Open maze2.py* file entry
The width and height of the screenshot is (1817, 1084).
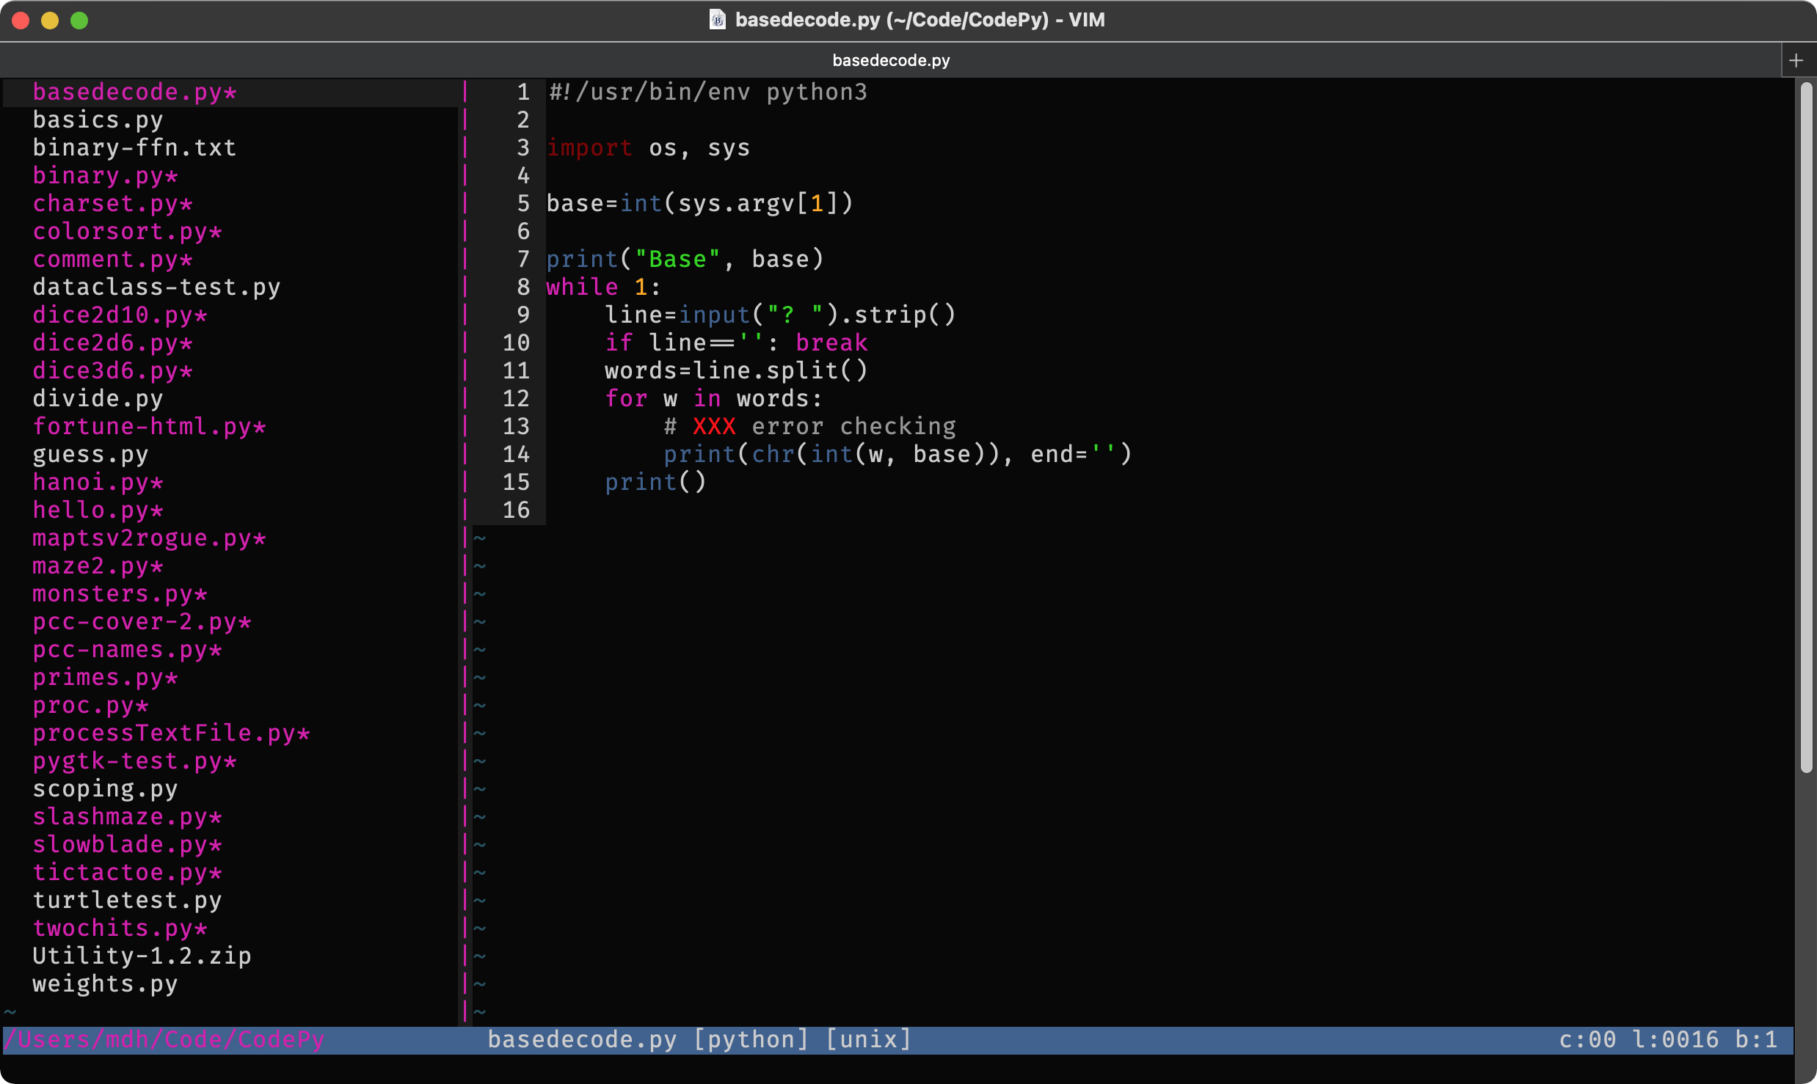tap(98, 565)
